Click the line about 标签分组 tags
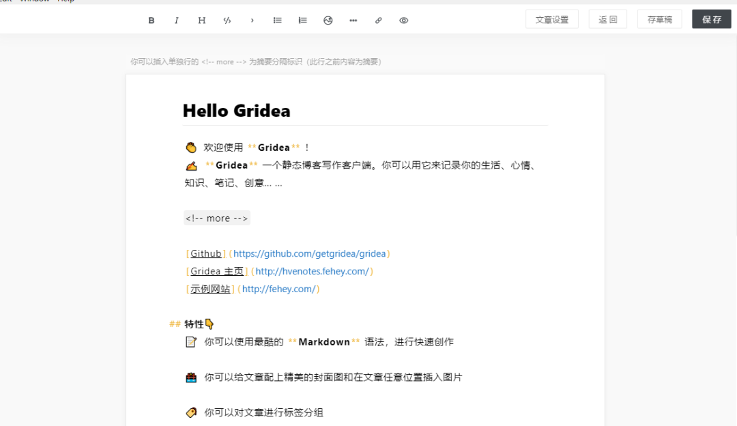Viewport: 737px width, 426px height. pyautogui.click(x=255, y=412)
